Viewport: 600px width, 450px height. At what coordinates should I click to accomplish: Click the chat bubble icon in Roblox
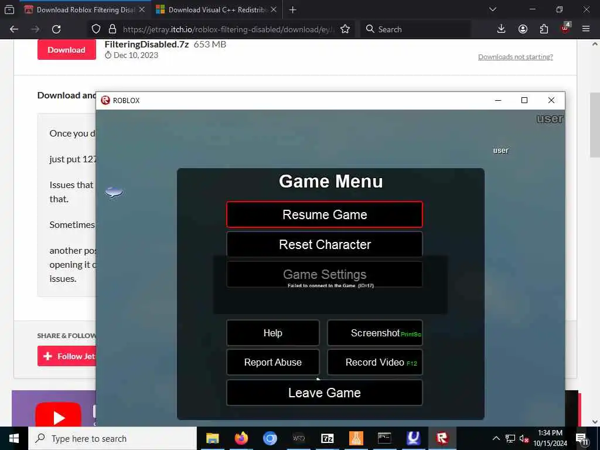(x=114, y=192)
